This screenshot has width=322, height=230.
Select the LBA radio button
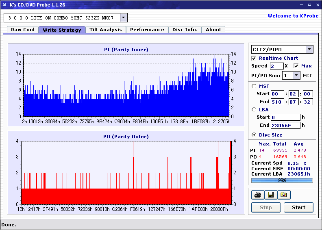254,109
